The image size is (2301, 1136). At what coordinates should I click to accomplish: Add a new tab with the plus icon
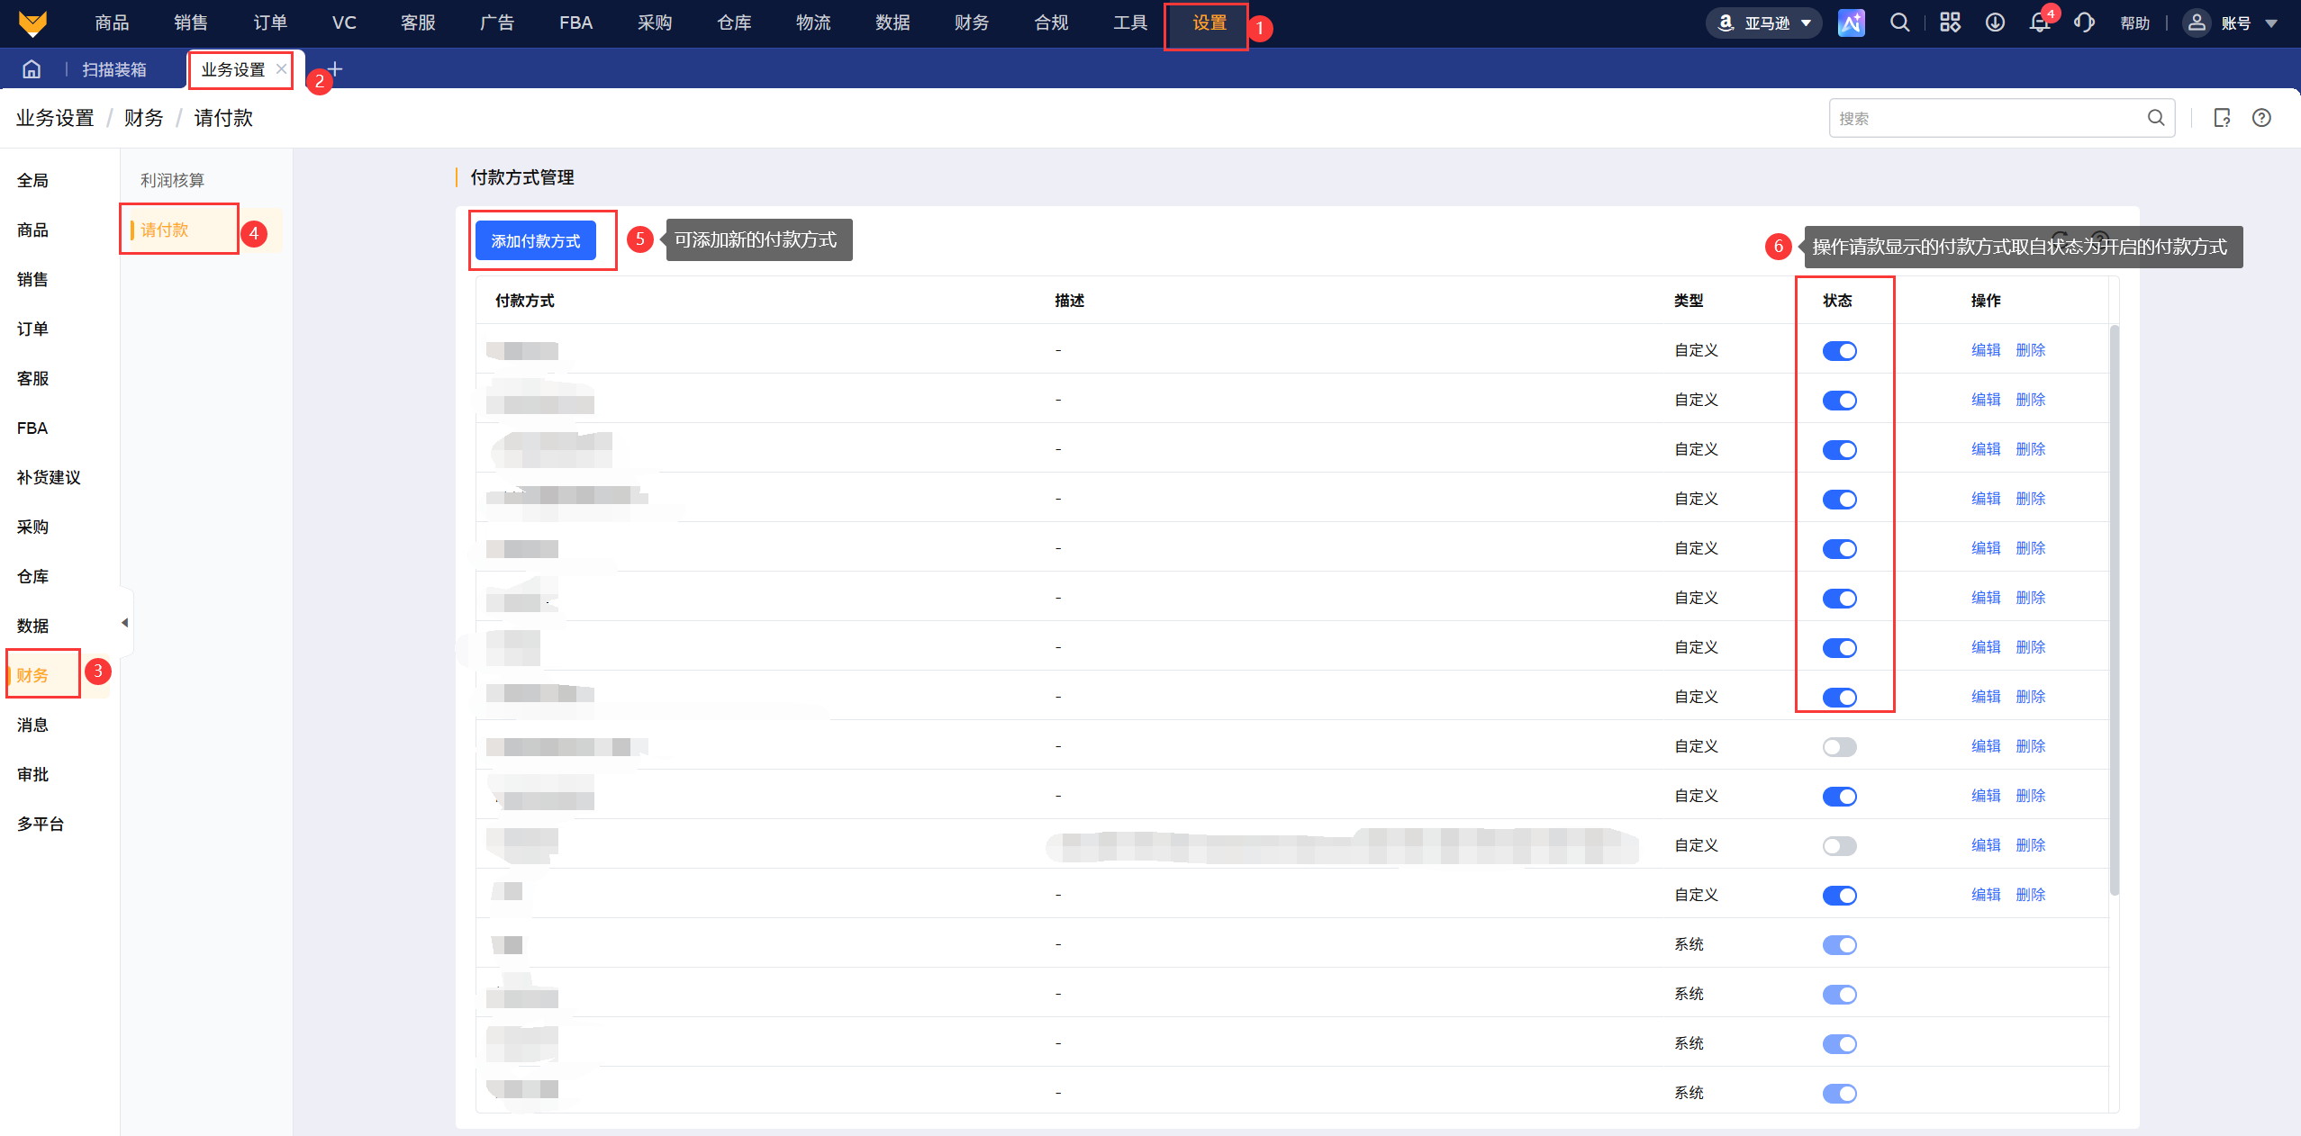[x=335, y=69]
